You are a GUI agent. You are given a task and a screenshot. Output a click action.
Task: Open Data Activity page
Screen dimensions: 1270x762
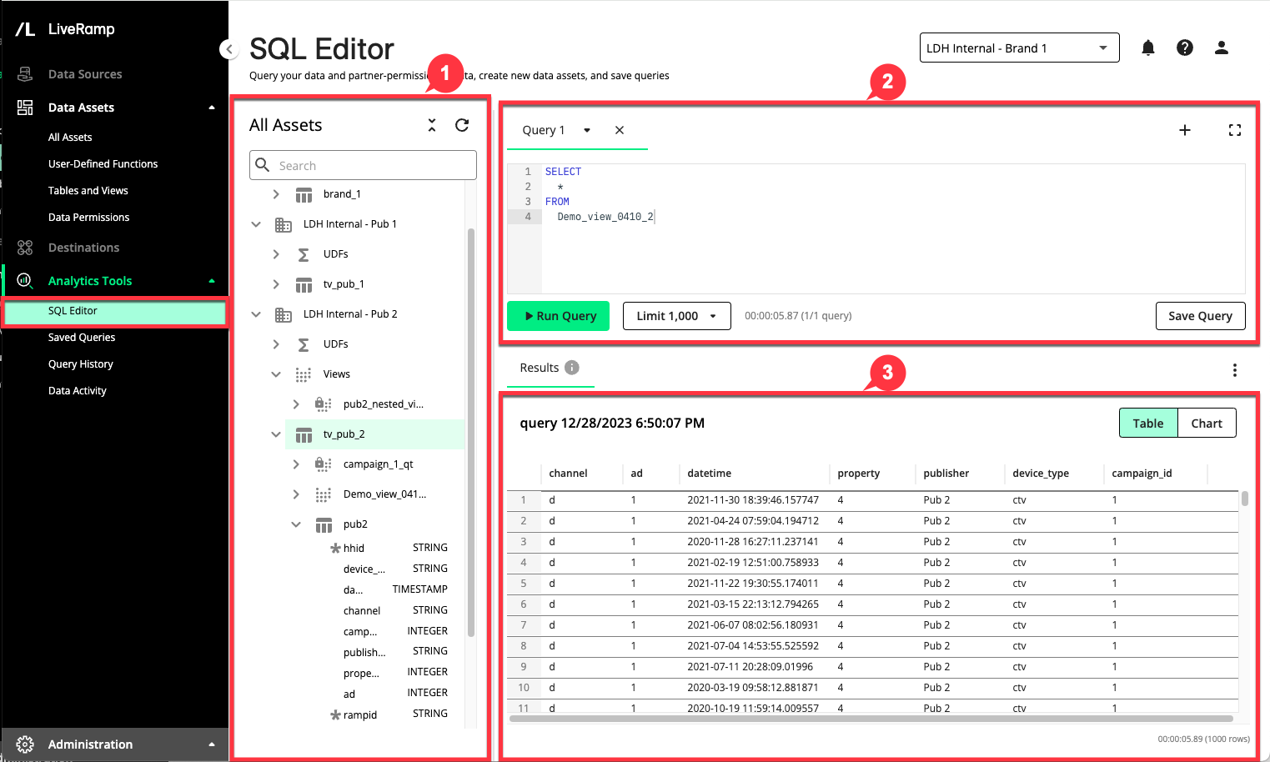click(78, 391)
